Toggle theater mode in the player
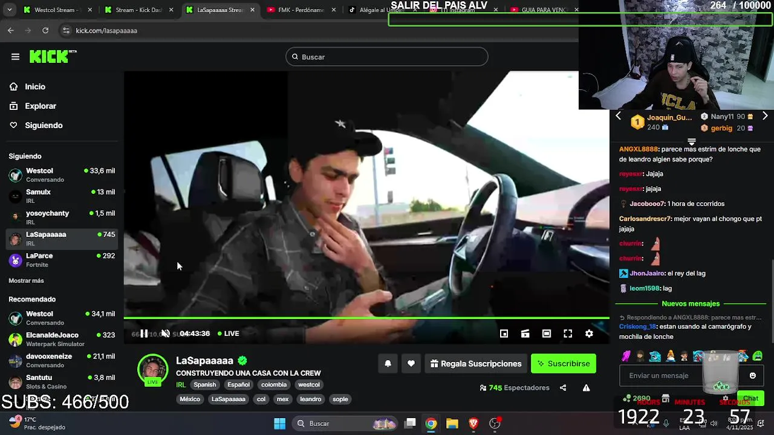The height and width of the screenshot is (435, 774). 547,333
